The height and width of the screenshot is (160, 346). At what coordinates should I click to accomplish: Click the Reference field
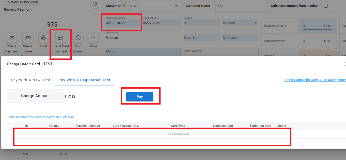point(241,37)
